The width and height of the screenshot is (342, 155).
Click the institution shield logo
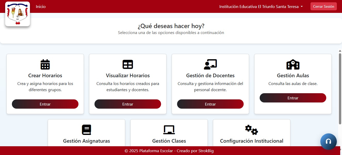tap(18, 14)
